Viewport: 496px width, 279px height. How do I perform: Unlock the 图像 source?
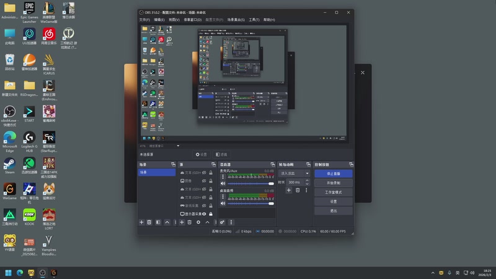(211, 181)
